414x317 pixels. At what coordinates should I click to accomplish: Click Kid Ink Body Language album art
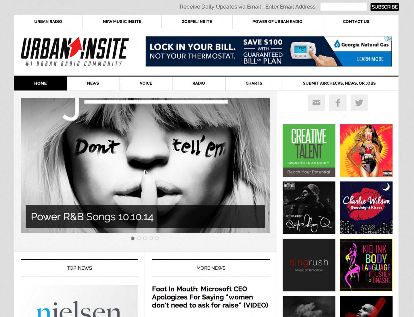point(366,265)
